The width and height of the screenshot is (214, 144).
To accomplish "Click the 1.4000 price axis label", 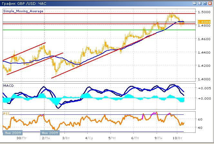I will tap(203, 79).
